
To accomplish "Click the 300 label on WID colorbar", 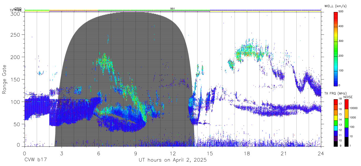I will (x=341, y=41).
